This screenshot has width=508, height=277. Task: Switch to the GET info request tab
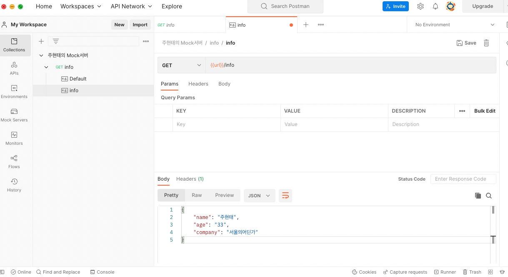tap(190, 25)
